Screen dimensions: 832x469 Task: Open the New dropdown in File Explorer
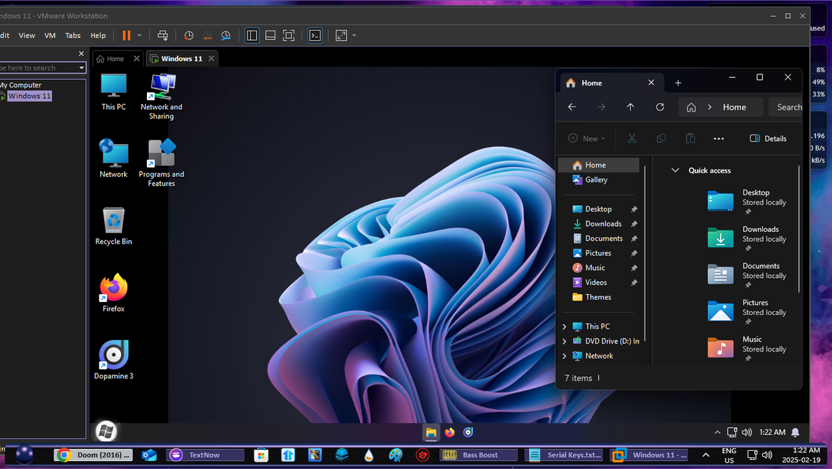point(586,138)
